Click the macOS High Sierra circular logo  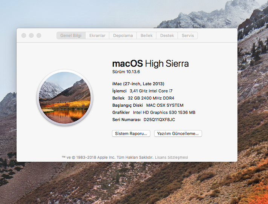click(64, 98)
